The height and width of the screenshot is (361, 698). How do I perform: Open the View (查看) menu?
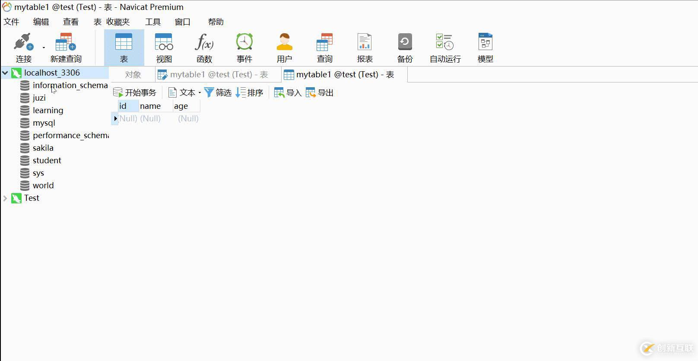(71, 22)
